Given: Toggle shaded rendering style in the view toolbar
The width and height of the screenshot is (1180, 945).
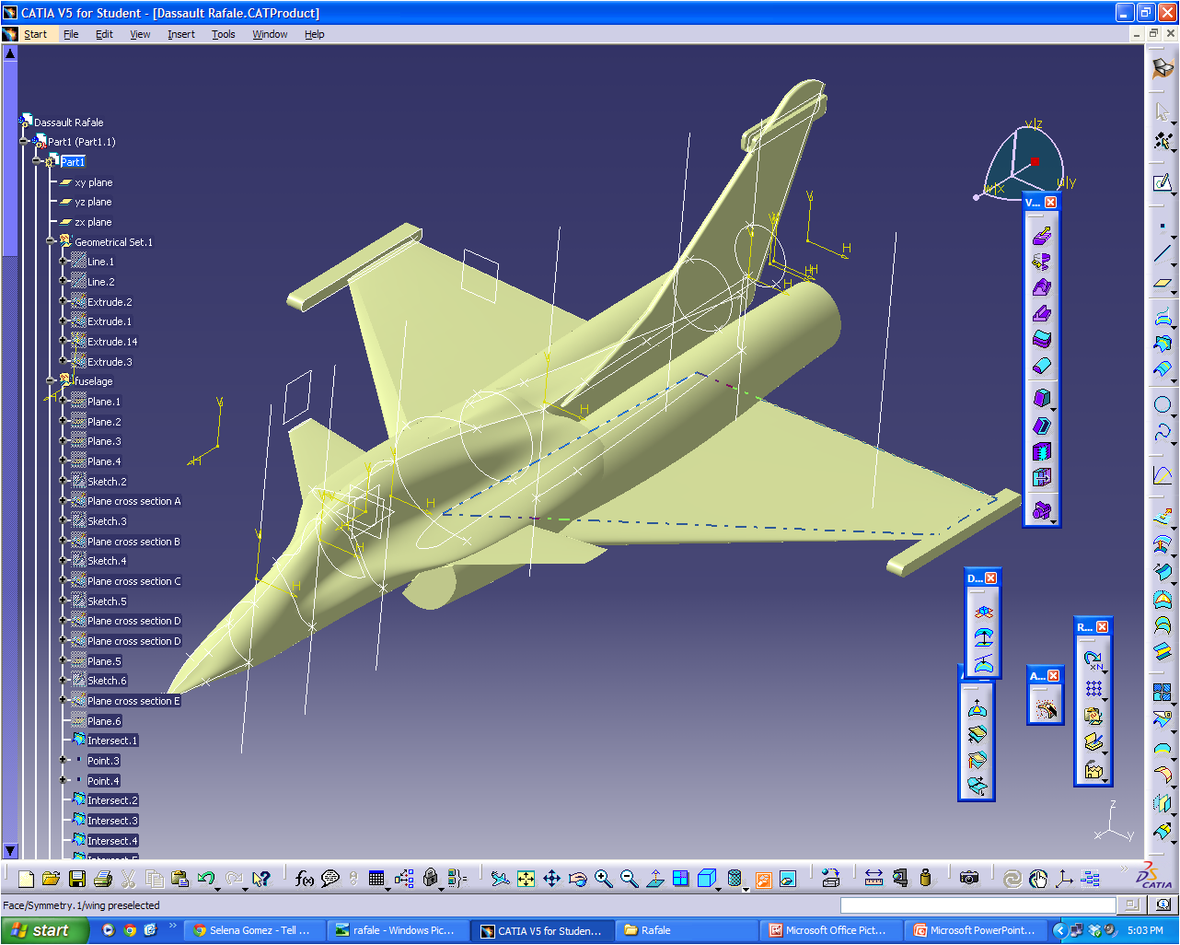Looking at the screenshot, I should (709, 879).
